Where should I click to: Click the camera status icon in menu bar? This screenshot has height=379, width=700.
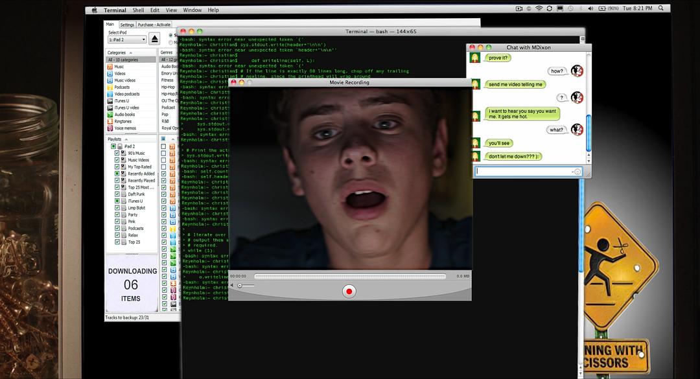coord(519,8)
